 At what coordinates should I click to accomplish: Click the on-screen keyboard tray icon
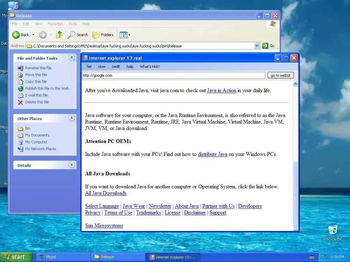click(x=312, y=257)
